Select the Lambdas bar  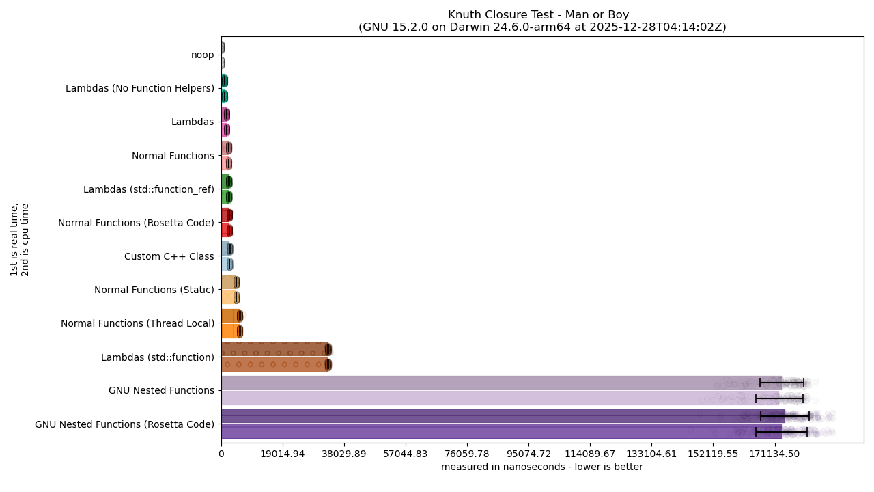(x=224, y=115)
